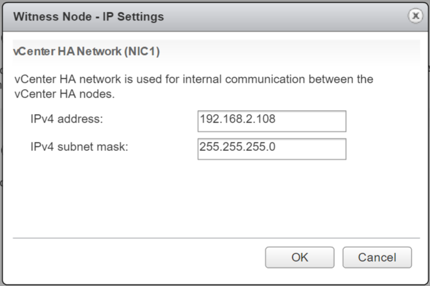The width and height of the screenshot is (430, 286).
Task: Focus the field holding the witness node IP
Action: [272, 121]
